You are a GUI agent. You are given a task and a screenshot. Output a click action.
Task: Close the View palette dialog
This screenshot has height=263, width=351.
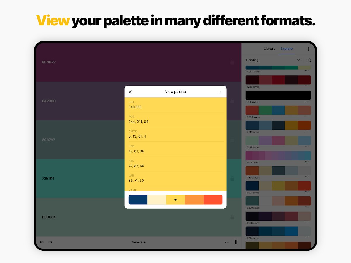point(130,92)
